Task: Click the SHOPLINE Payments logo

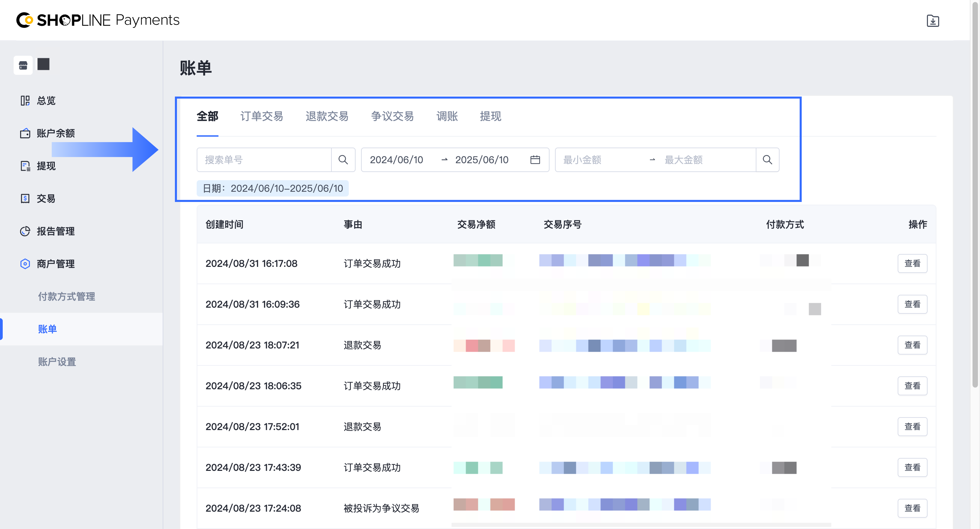Action: click(x=98, y=20)
